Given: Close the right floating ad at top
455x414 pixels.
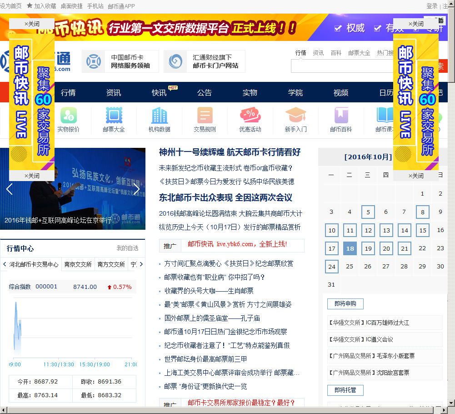Looking at the screenshot, I should point(416,24).
